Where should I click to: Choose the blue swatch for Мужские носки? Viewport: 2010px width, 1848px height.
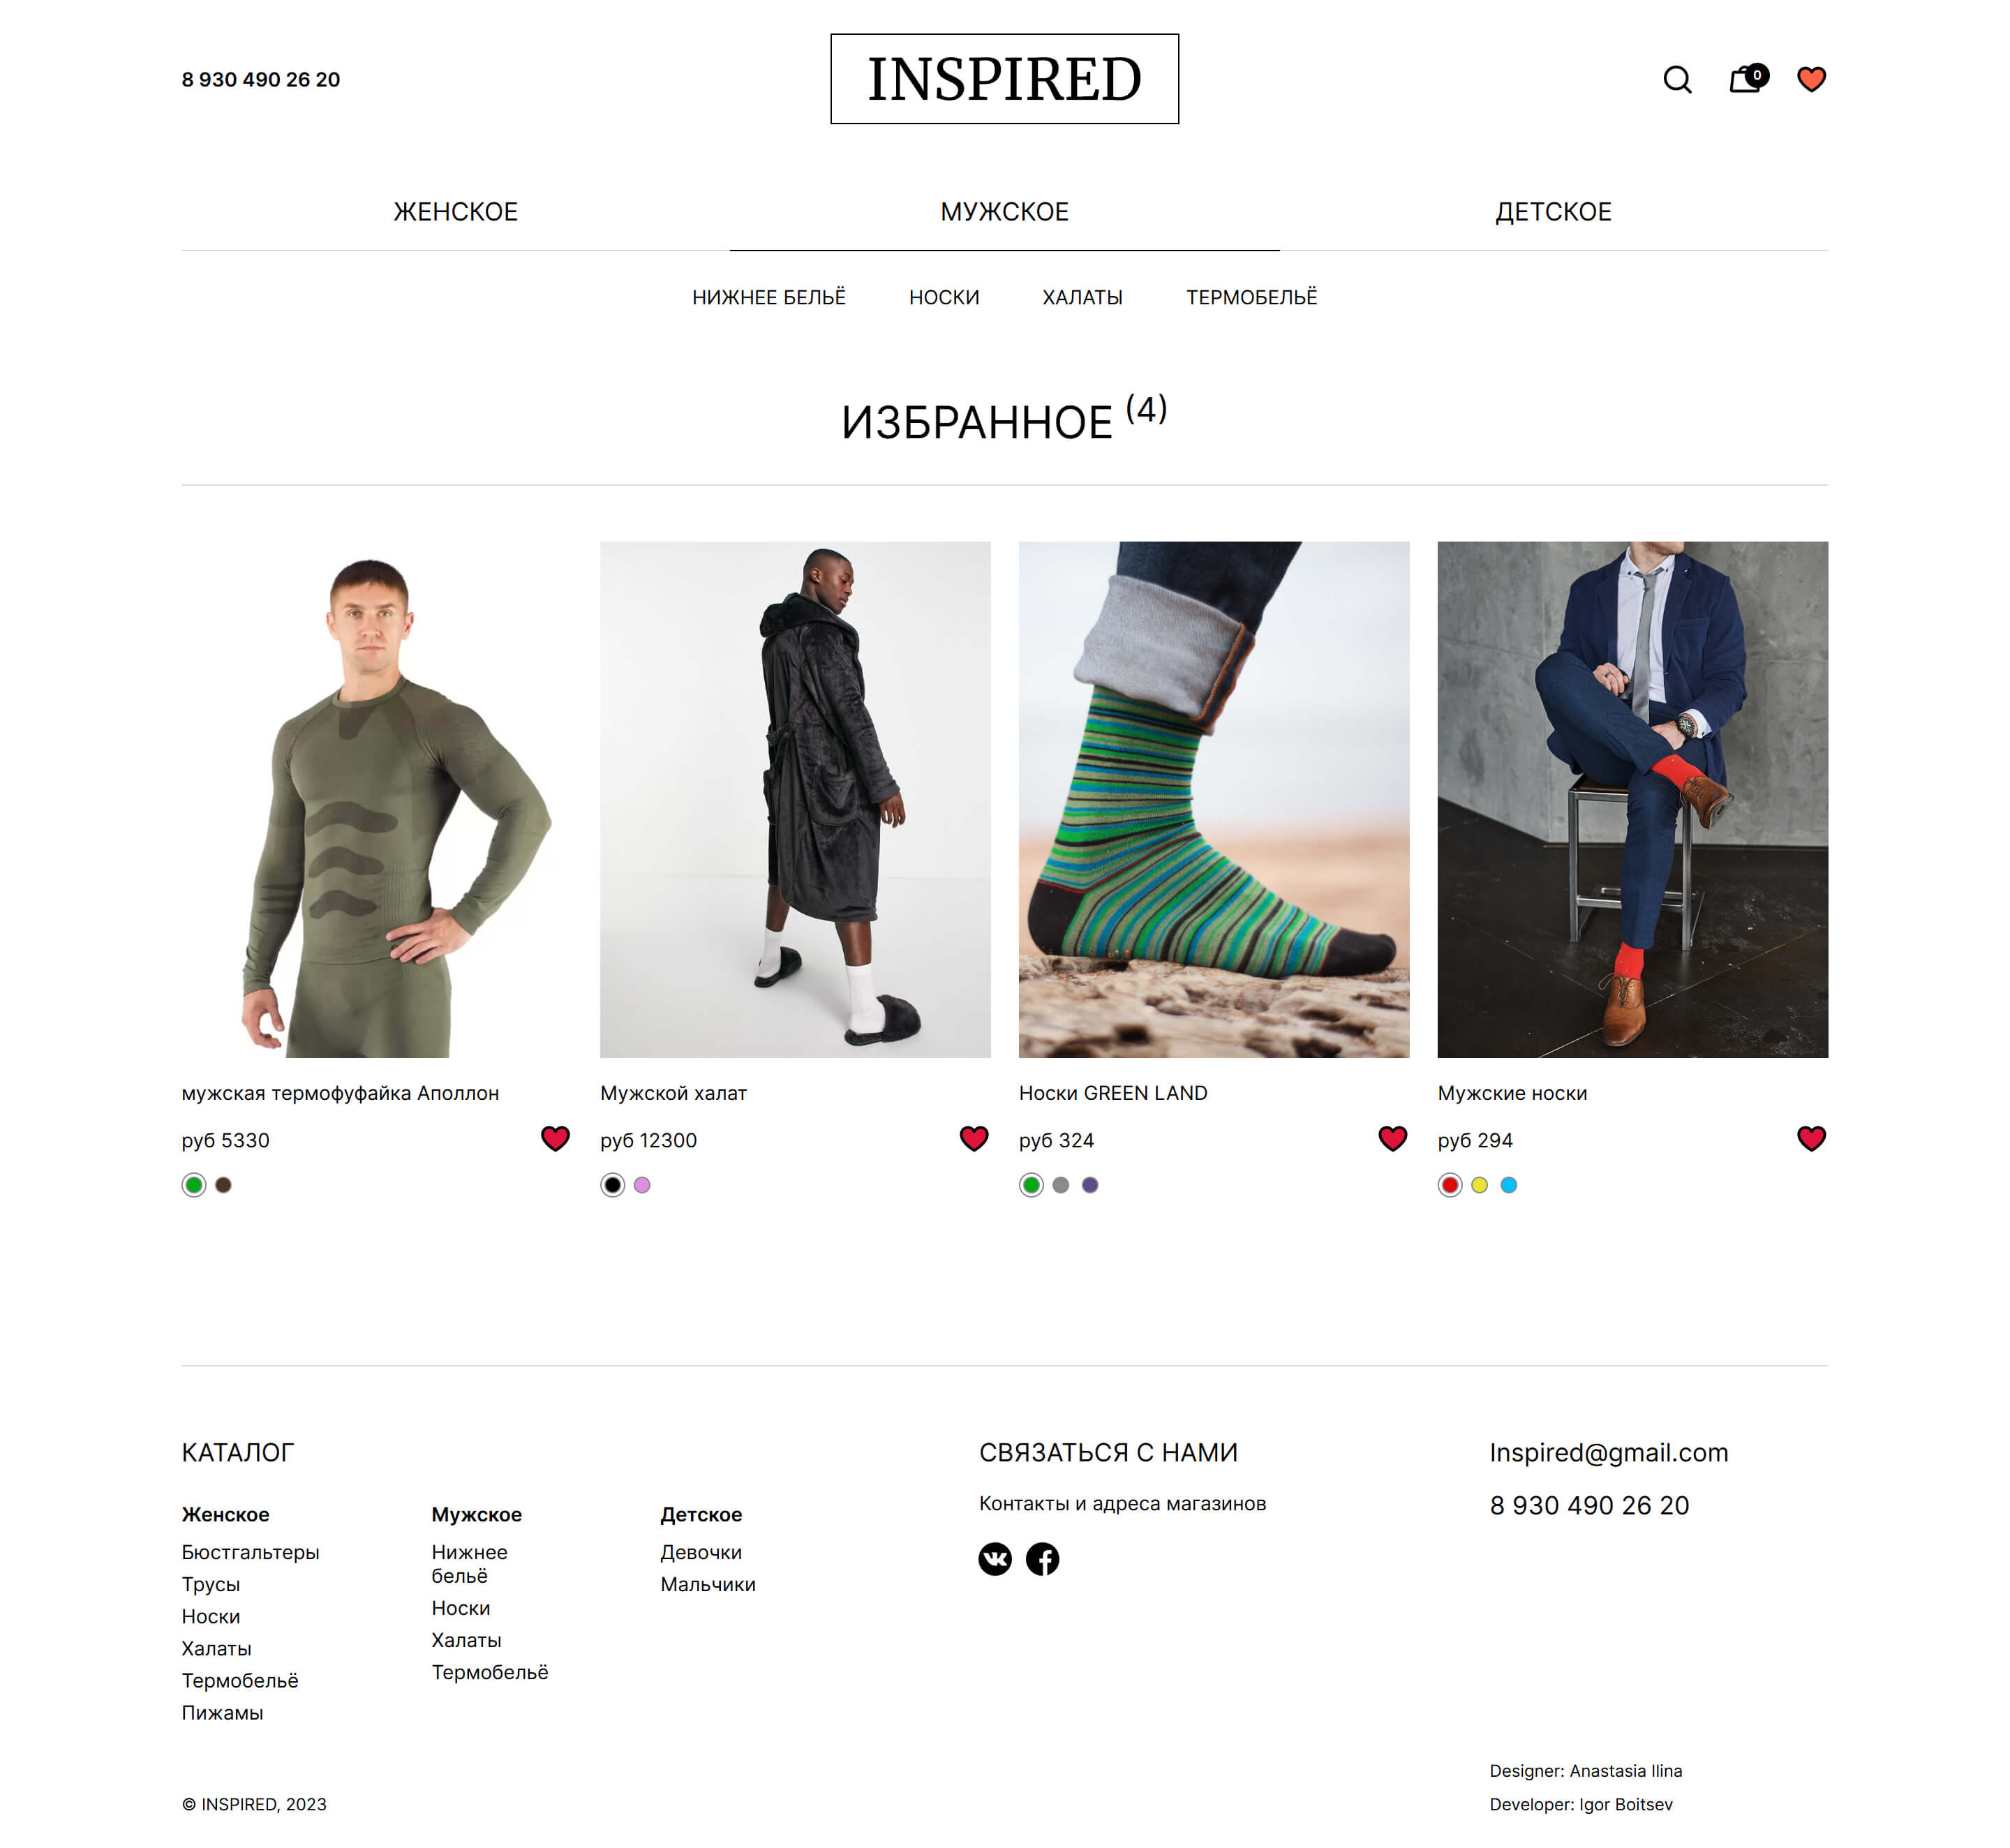point(1508,1185)
